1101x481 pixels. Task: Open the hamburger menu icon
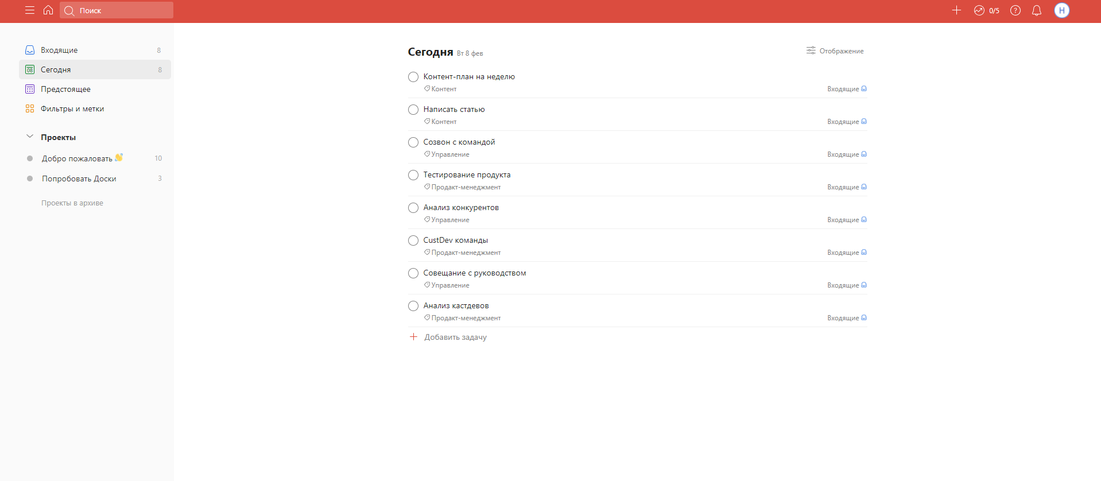click(x=30, y=10)
